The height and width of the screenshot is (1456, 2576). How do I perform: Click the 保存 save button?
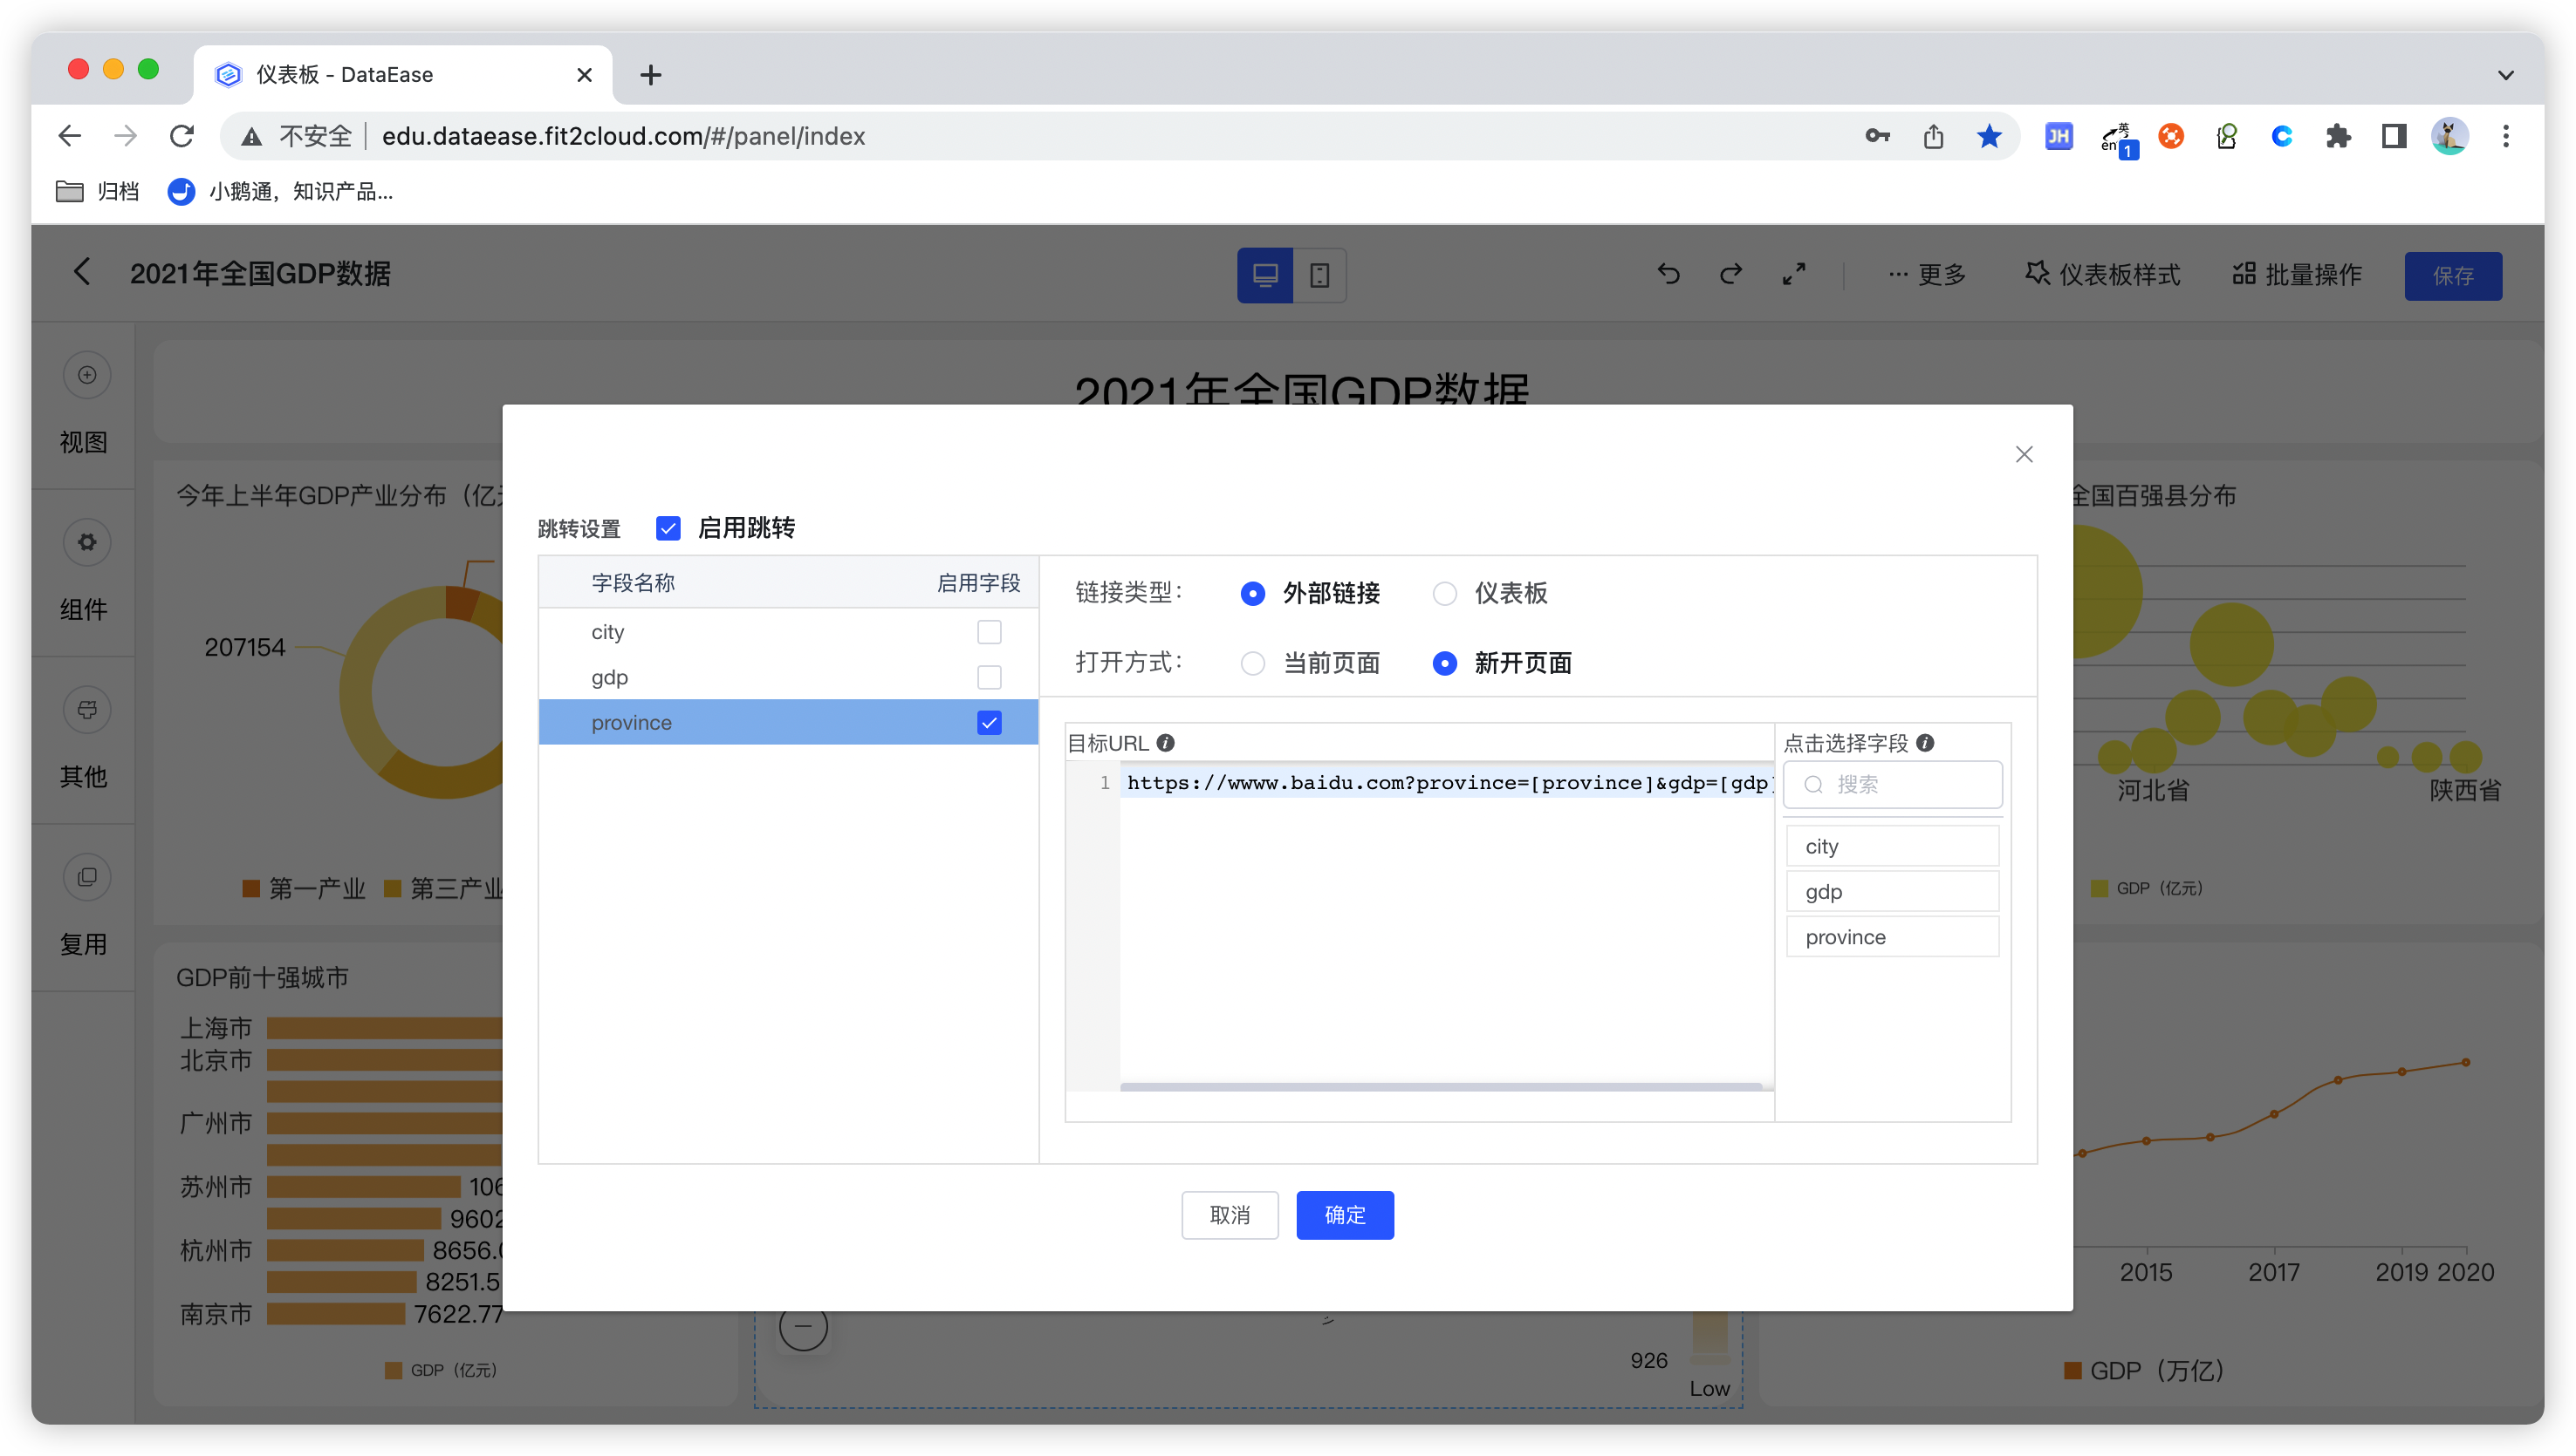2453,276
